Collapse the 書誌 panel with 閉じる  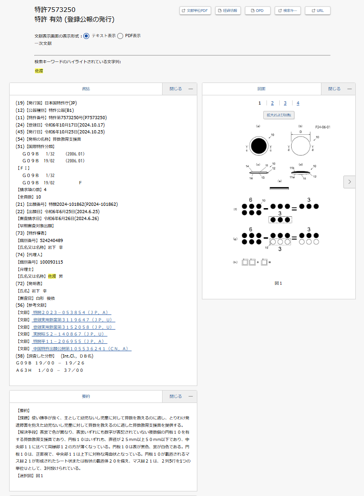[x=179, y=89]
